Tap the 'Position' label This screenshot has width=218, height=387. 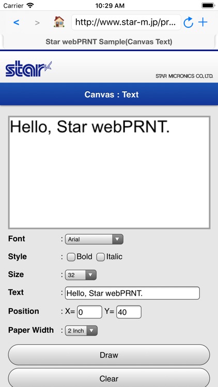pos(23,311)
